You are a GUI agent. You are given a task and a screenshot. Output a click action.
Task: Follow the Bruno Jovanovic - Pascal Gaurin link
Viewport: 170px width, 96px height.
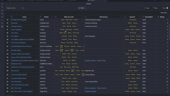(x=96, y=88)
